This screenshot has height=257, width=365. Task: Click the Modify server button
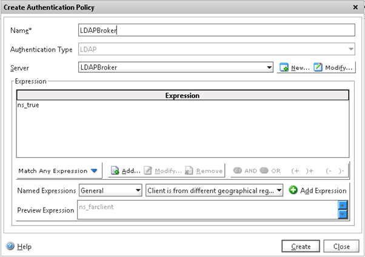333,67
